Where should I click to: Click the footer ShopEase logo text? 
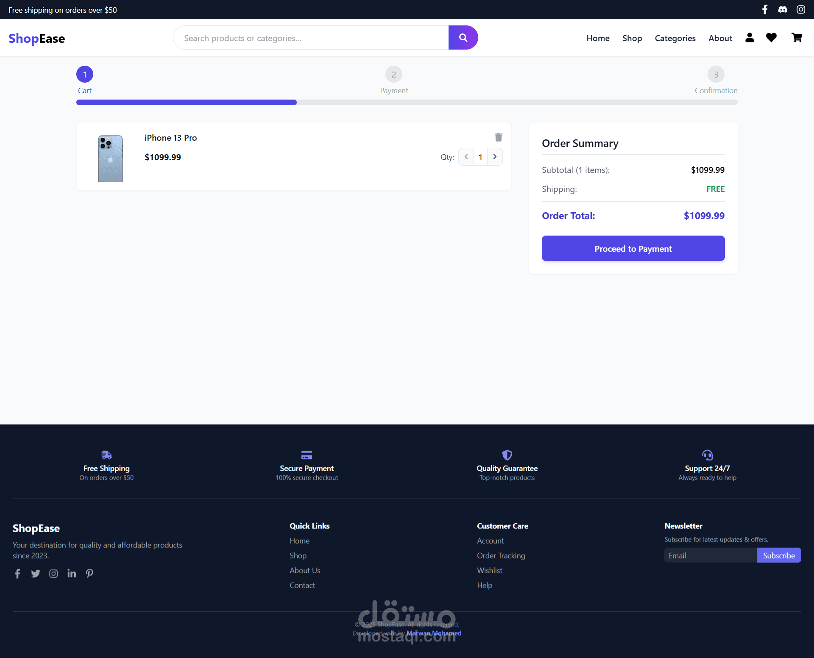(36, 528)
